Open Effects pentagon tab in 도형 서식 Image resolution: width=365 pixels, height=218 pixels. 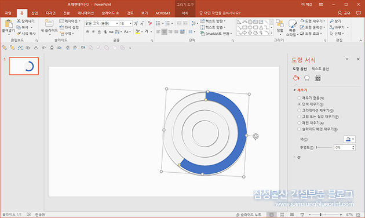pos(307,78)
